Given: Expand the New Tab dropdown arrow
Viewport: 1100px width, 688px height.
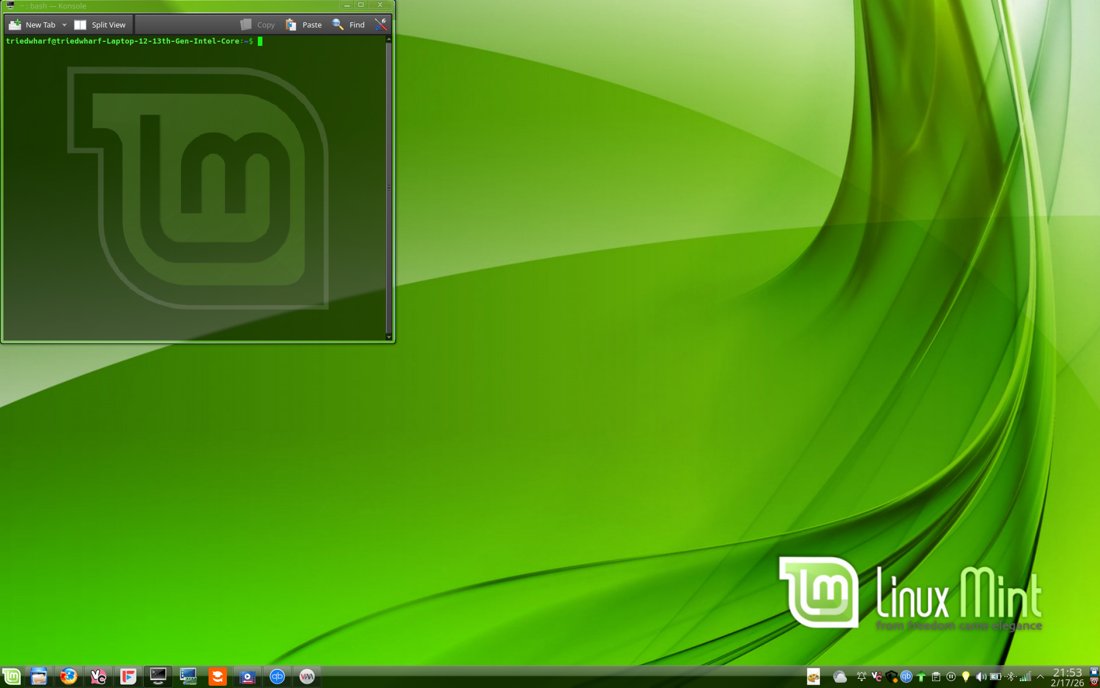Looking at the screenshot, I should pyautogui.click(x=65, y=25).
